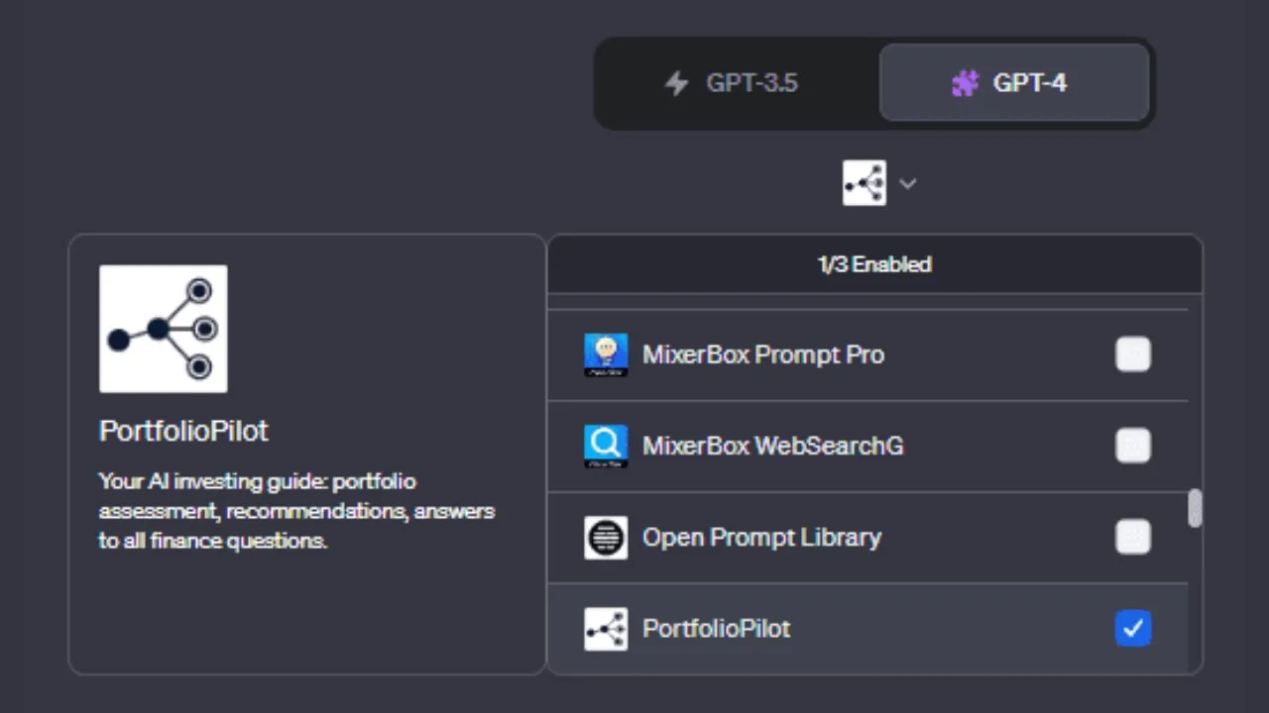Click the 'MixerBox Prompt Pro' label
The height and width of the screenshot is (713, 1269).
tap(763, 355)
